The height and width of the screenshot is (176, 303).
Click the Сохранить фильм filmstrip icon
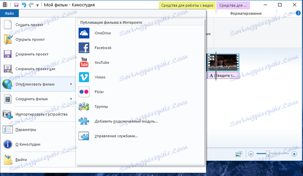pos(8,99)
